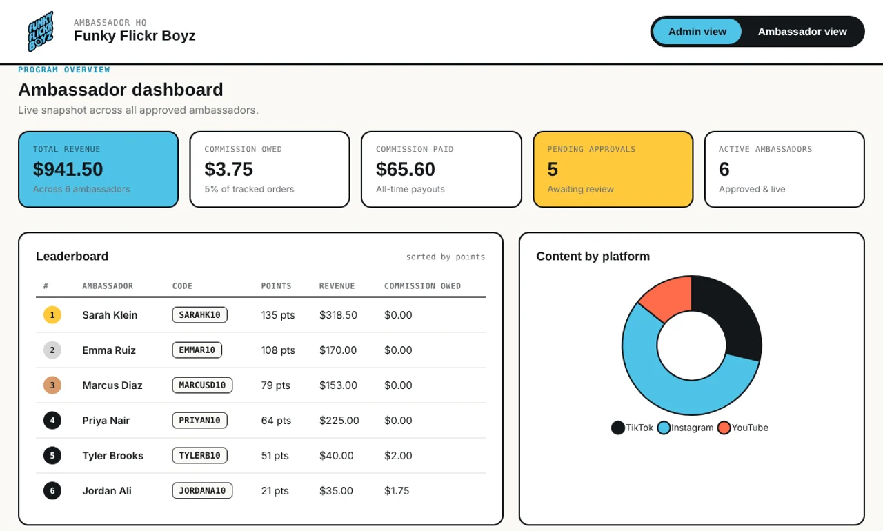Click the rank 1 gold badge
Screen dimensions: 883x531
[52, 315]
